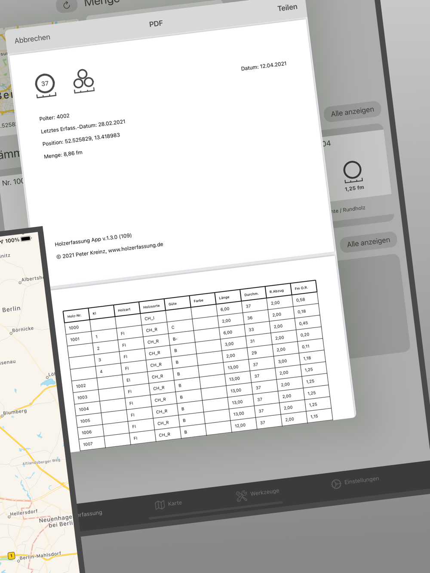The height and width of the screenshot is (573, 430).
Task: Tap Teilen to share the PDF
Action: click(287, 8)
